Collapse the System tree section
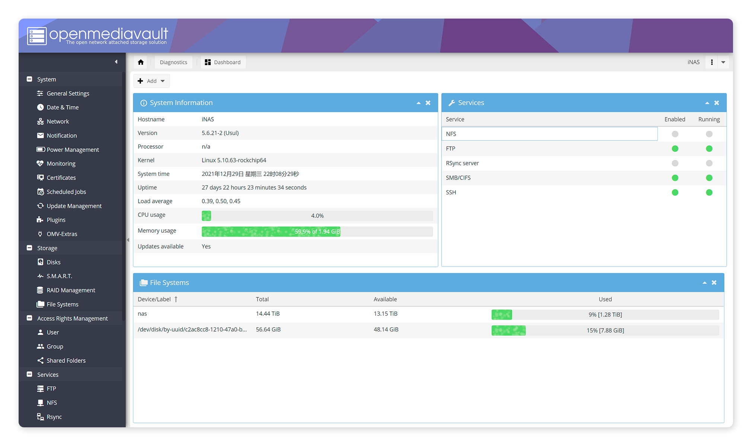This screenshot has width=752, height=446. [29, 79]
